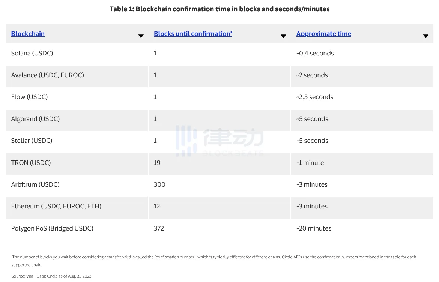This screenshot has height=282, width=439.
Task: Expand the Blocks until confirmation dropdown arrow
Action: click(x=283, y=36)
